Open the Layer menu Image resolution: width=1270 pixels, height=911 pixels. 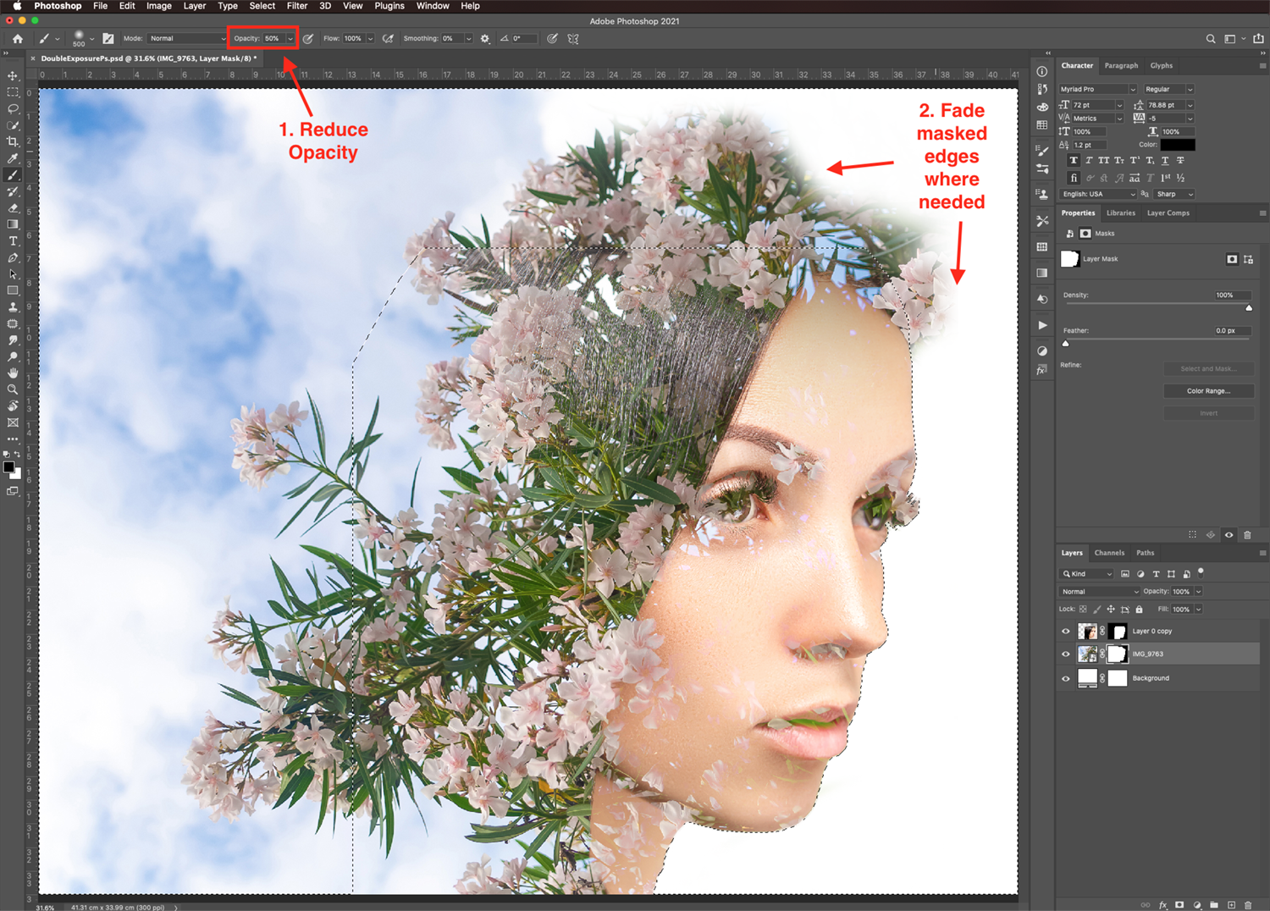click(195, 6)
